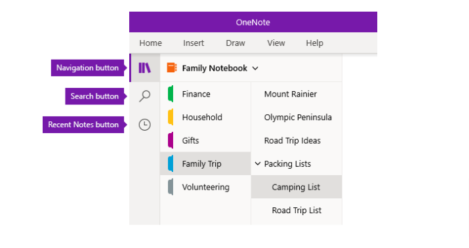Screen dimensions: 469x248
Task: Expand the Family Notebook dropdown chevron
Action: 255,68
